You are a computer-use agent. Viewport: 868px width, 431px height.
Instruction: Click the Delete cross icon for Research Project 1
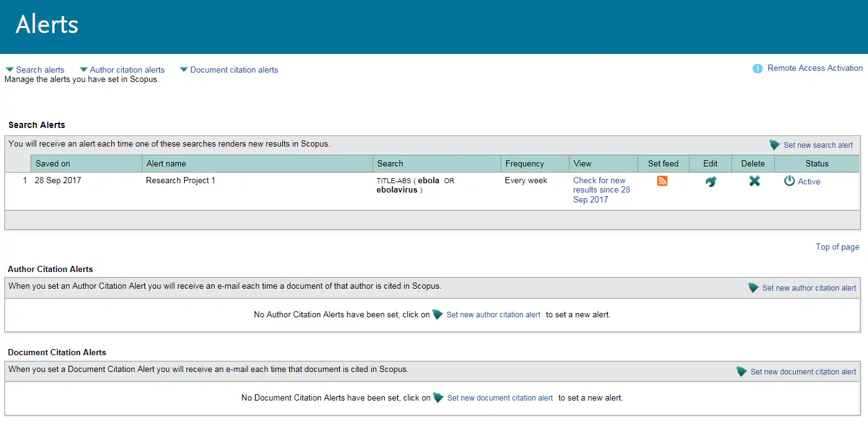pos(754,181)
